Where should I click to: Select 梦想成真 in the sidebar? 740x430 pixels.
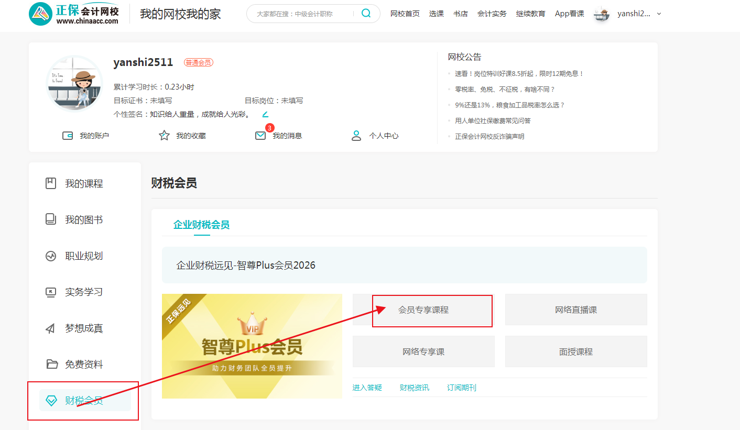[85, 328]
